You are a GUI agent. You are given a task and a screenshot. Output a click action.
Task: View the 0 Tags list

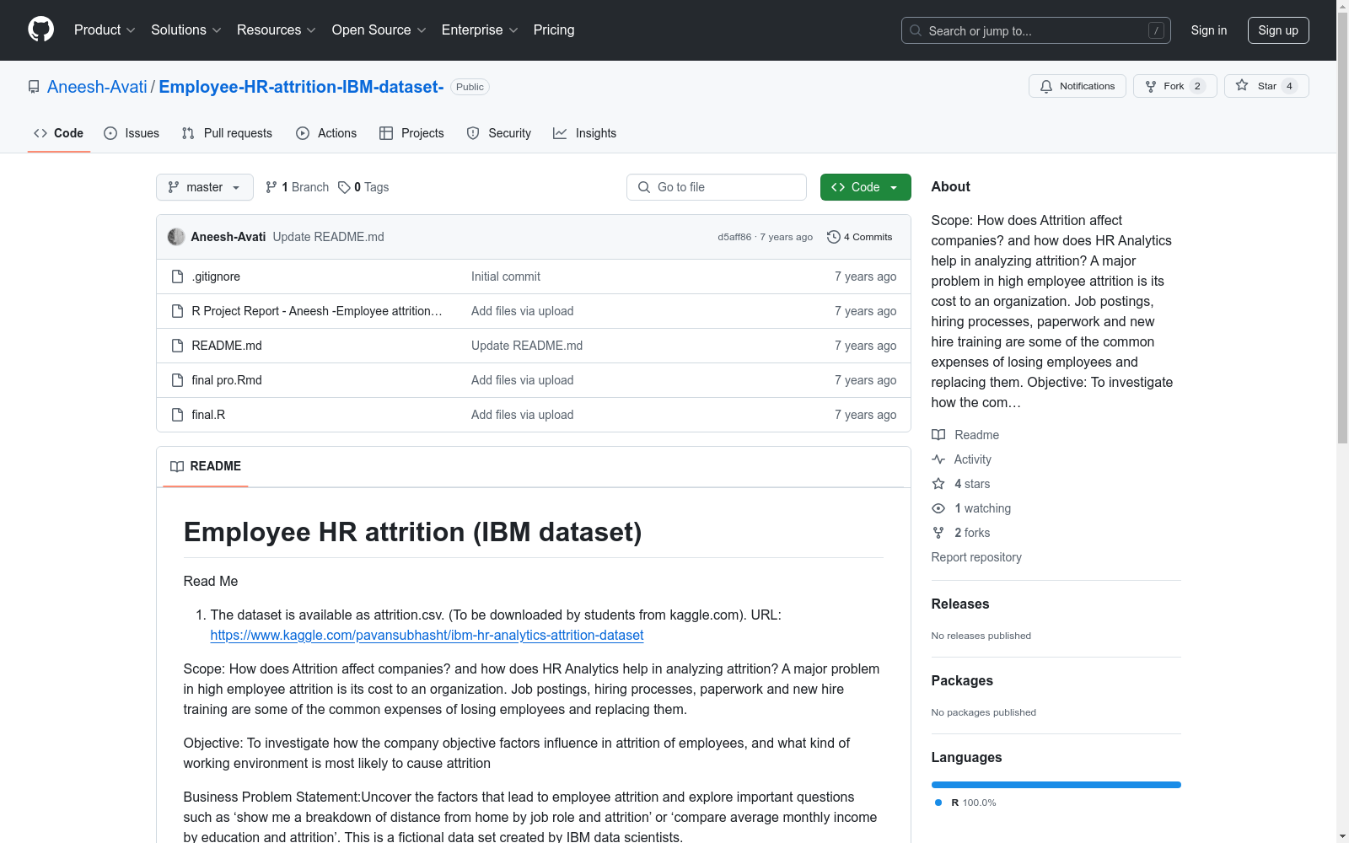point(363,187)
